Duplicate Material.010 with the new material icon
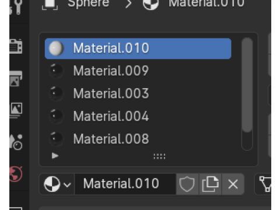 (210, 184)
